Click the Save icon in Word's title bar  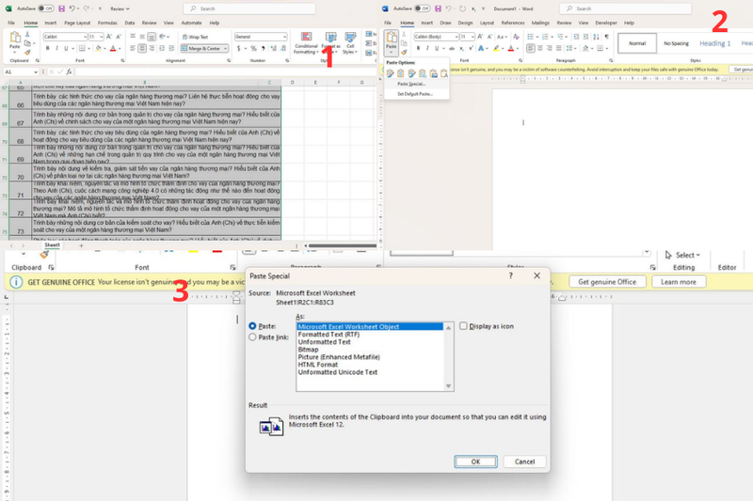pyautogui.click(x=438, y=8)
